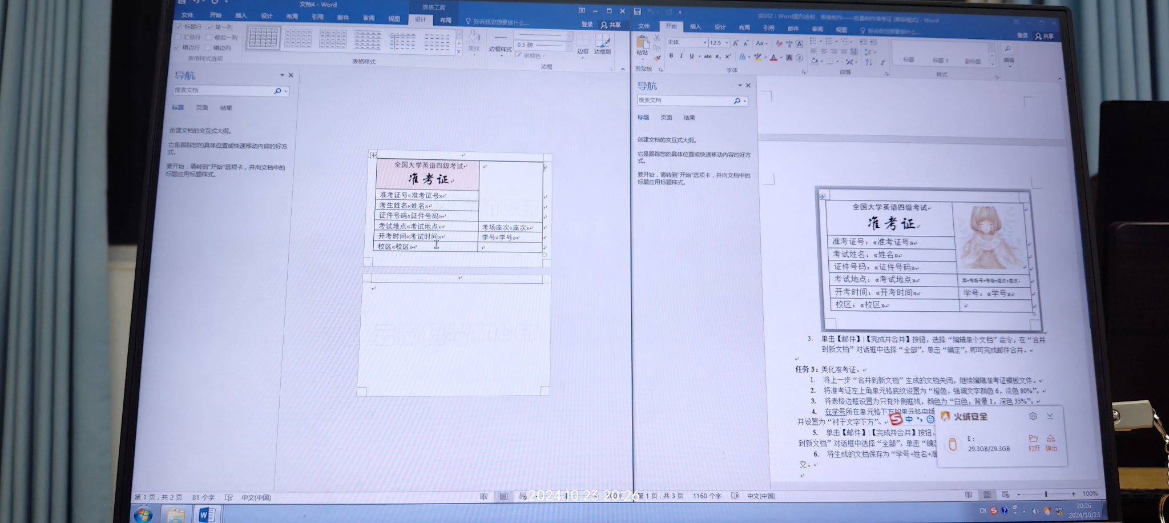The width and height of the screenshot is (1169, 523).
Task: Open the left navigation pane options arrow
Action: 282,75
